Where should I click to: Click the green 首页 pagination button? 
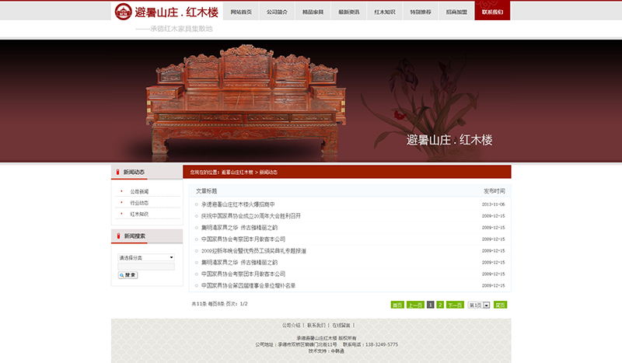(397, 305)
